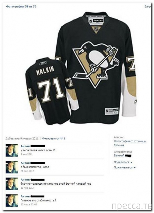Open Anton's avatar on 2013 comment

tap(12, 184)
